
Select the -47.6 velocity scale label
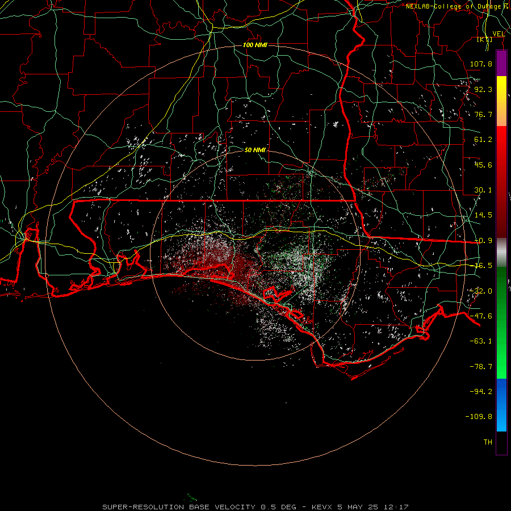tap(481, 316)
